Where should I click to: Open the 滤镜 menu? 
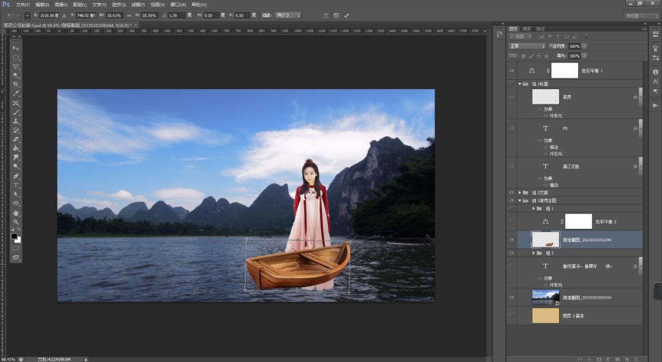(x=139, y=4)
